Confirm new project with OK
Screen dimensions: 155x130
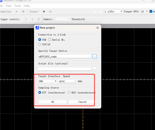[x=53, y=102]
